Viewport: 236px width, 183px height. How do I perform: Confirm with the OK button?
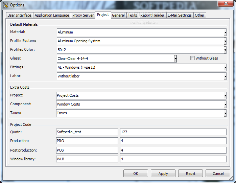tap(136, 174)
